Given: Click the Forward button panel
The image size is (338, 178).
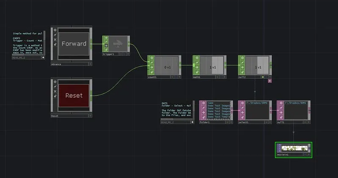Looking at the screenshot, I should pyautogui.click(x=74, y=44).
